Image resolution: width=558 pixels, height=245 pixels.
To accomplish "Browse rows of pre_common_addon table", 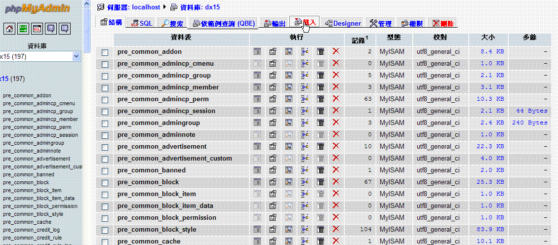I will pyautogui.click(x=257, y=52).
